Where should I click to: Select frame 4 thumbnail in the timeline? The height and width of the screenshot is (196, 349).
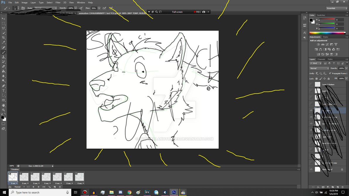(x=46, y=176)
